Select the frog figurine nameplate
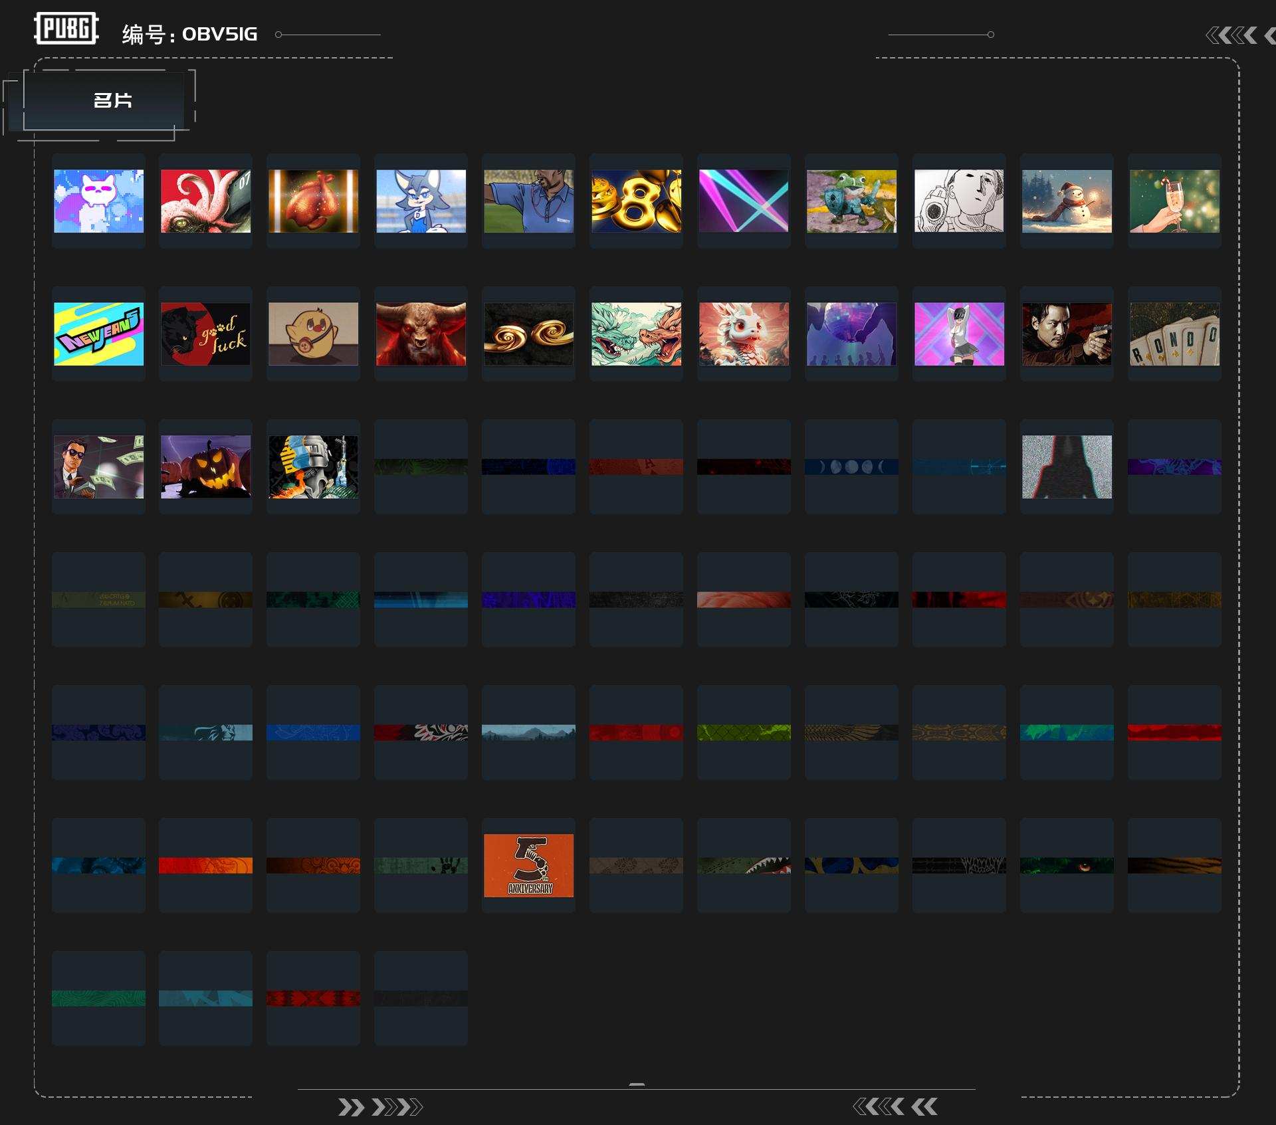Viewport: 1276px width, 1125px height. pos(852,201)
